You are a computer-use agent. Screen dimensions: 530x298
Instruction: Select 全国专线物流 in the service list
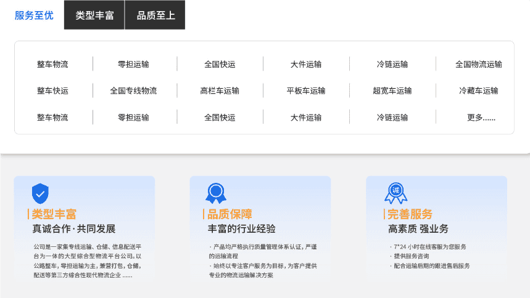133,91
